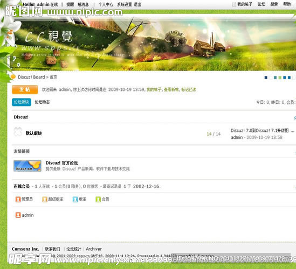
Task: Select the dark blue theme swatch
Action: coord(266,77)
